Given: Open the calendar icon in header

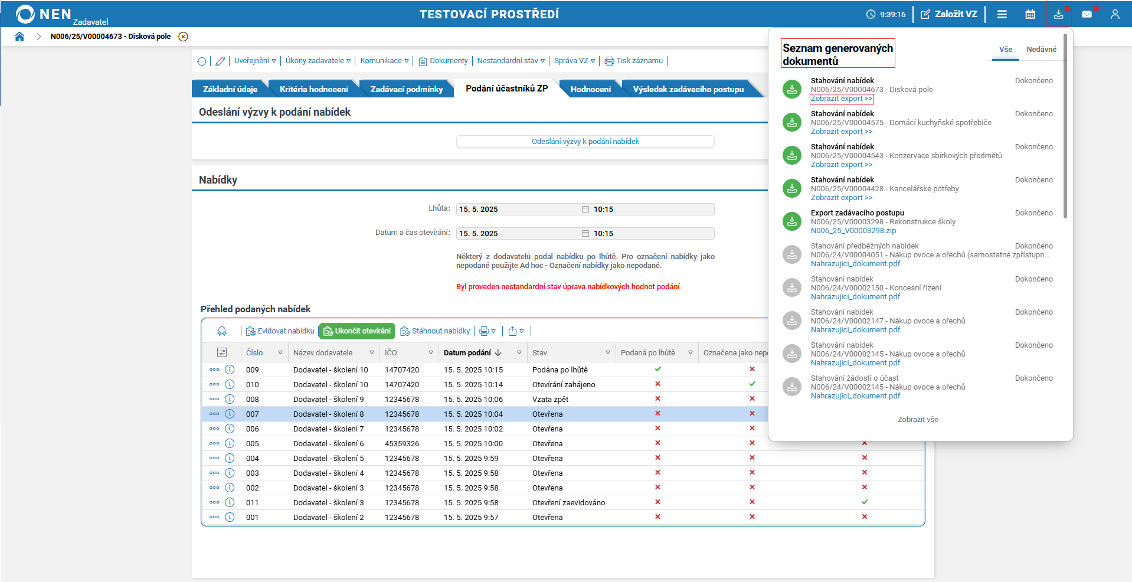Looking at the screenshot, I should click(1030, 14).
